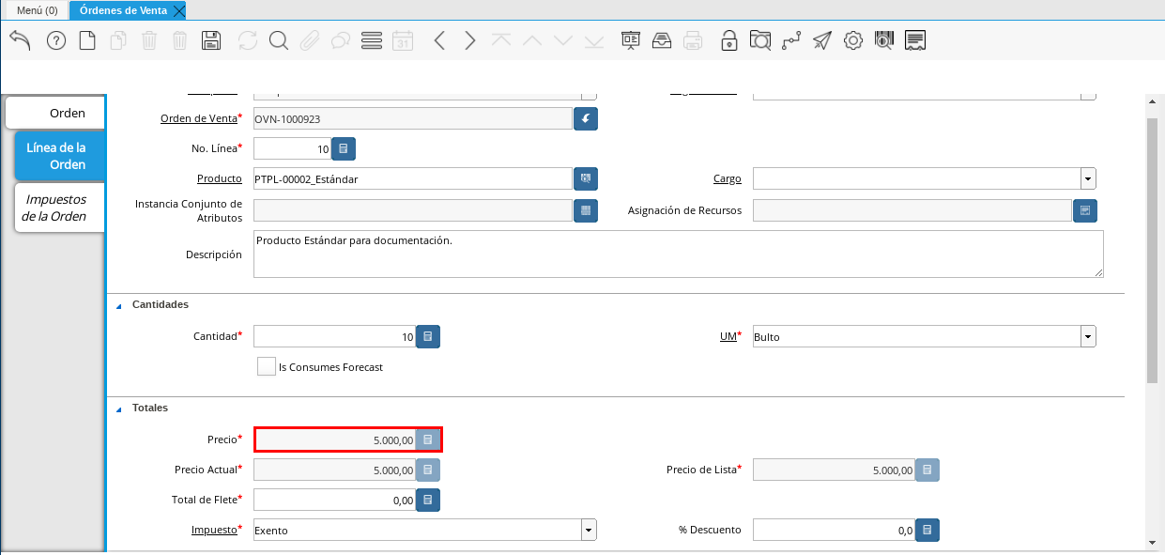Click the Producto input field
The image size is (1165, 555).
click(x=413, y=178)
